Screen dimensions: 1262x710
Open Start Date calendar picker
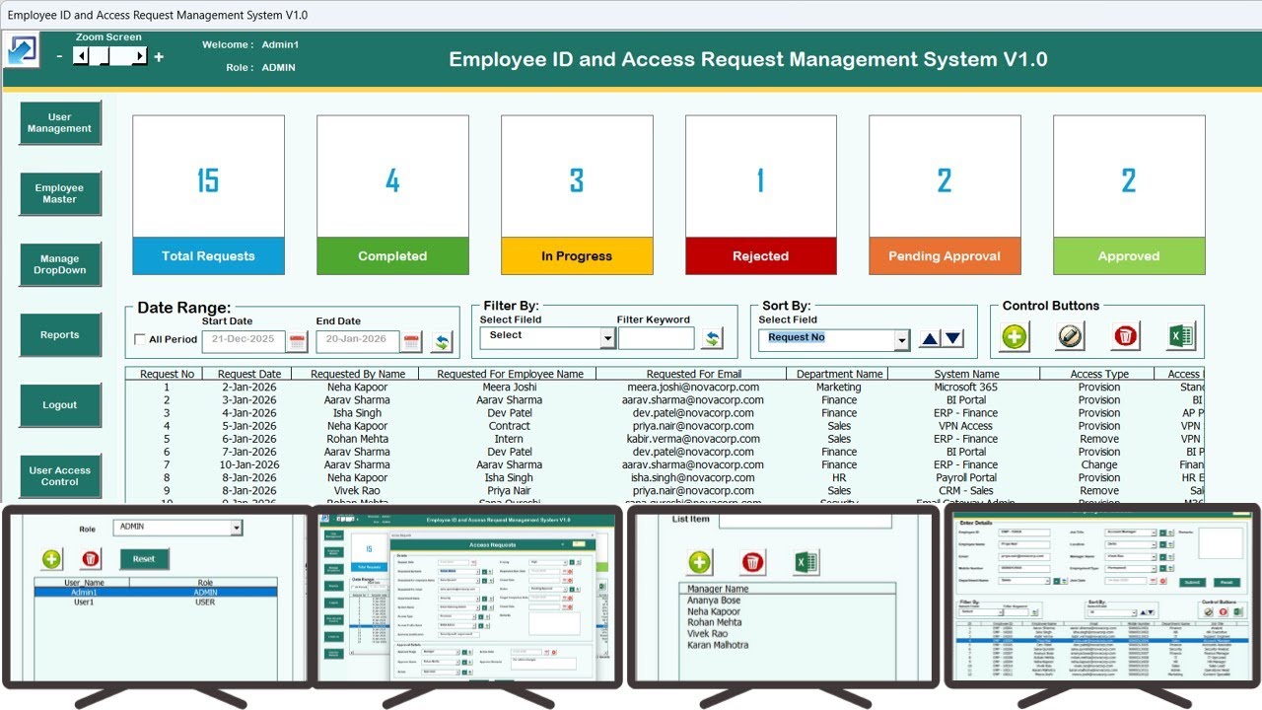coord(297,341)
